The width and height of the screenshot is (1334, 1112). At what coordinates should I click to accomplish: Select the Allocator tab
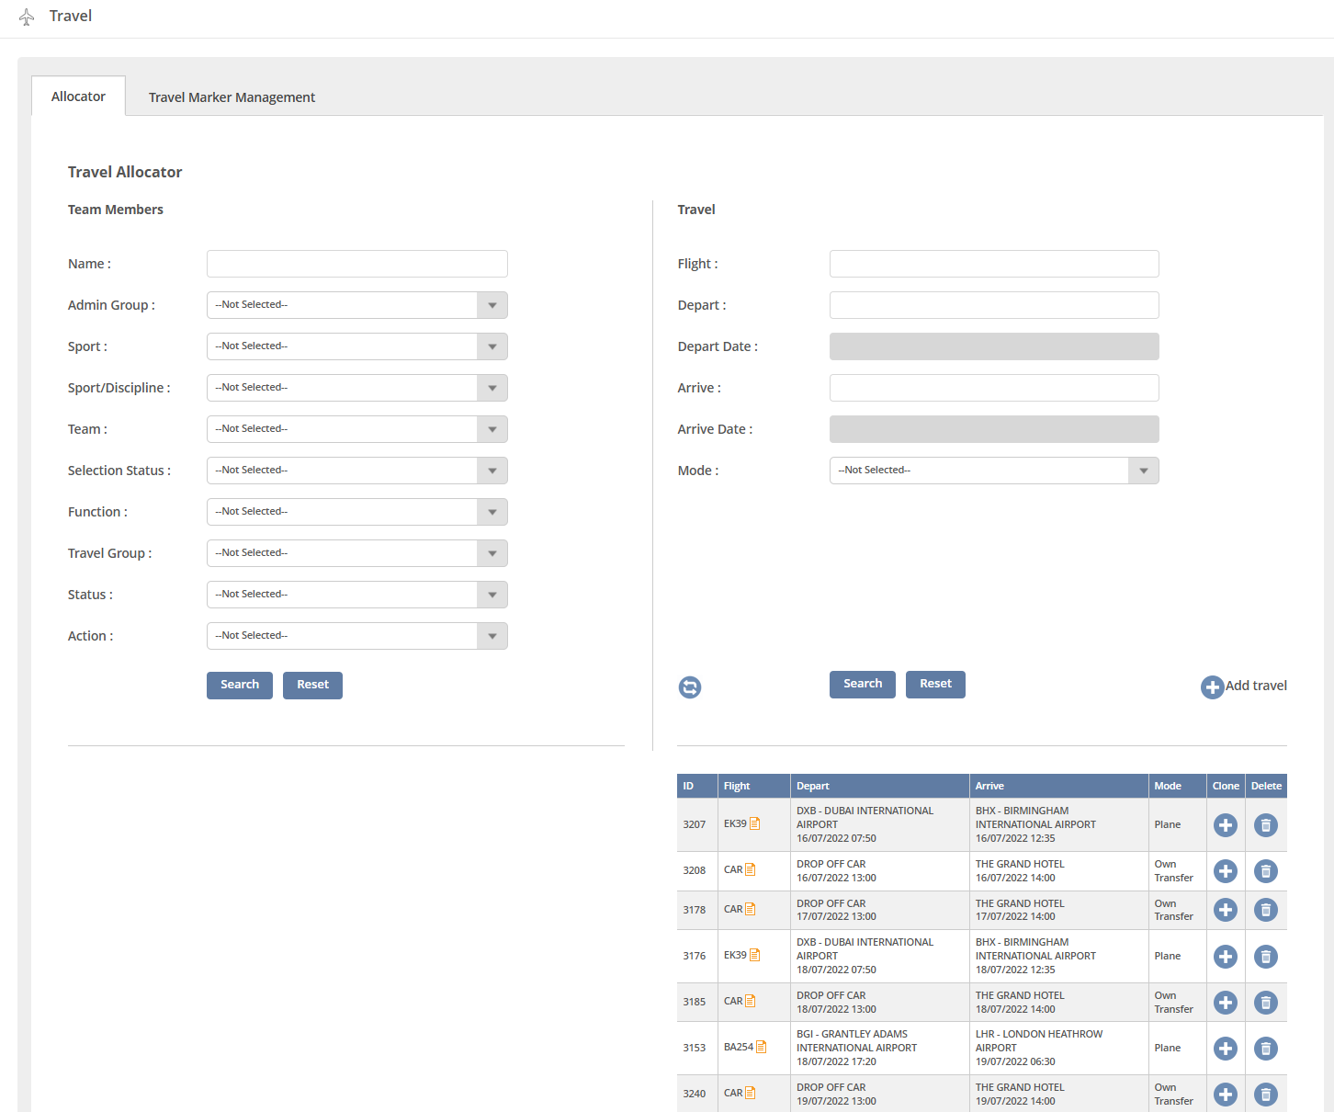click(78, 96)
